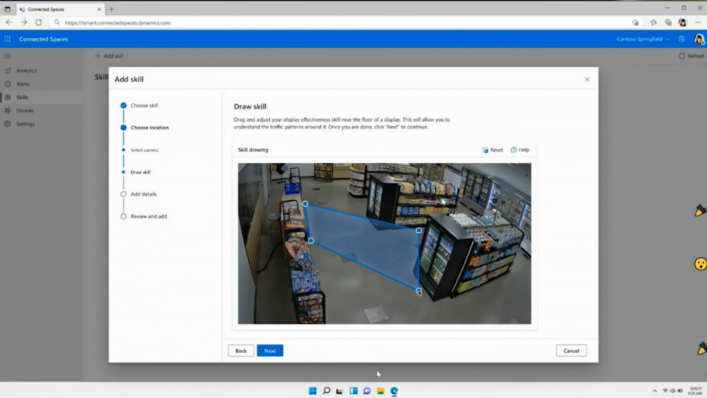Click the settings gear in header

tap(682, 39)
